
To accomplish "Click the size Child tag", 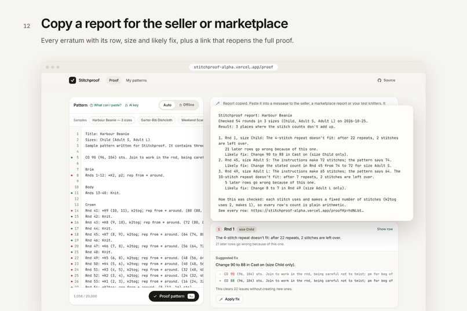I will click(x=247, y=229).
